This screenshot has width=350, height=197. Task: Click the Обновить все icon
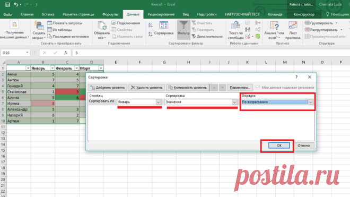tap(102, 25)
